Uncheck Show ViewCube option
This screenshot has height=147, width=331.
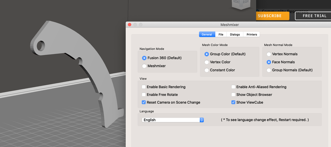[x=233, y=102]
